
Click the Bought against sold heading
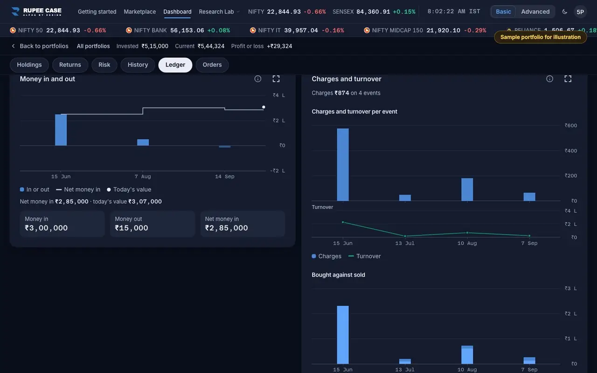click(x=338, y=275)
